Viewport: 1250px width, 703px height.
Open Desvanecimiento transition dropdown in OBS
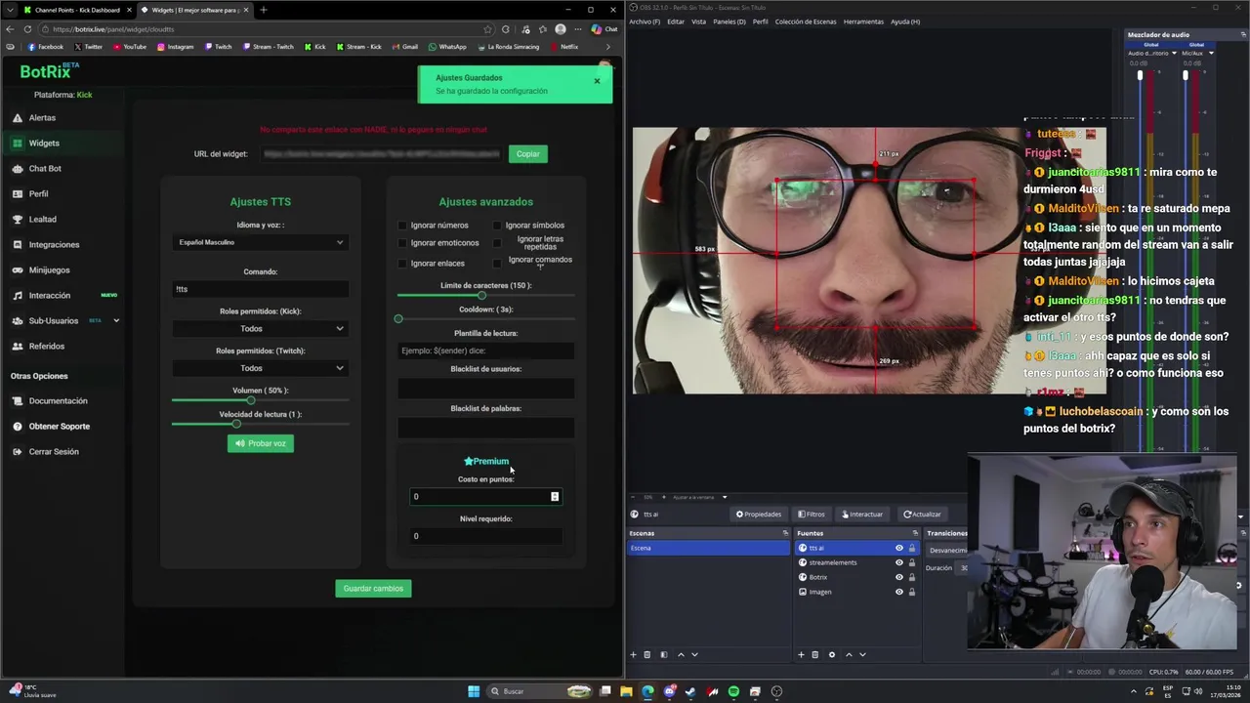(x=947, y=551)
